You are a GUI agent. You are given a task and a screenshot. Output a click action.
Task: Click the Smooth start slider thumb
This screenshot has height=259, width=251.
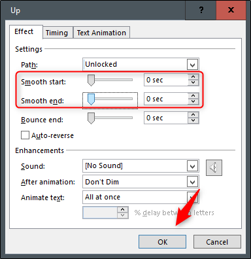pyautogui.click(x=91, y=80)
